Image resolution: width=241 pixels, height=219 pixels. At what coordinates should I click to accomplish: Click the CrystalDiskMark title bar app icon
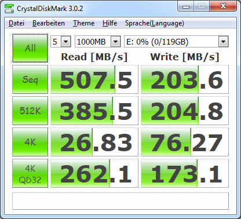[9, 9]
